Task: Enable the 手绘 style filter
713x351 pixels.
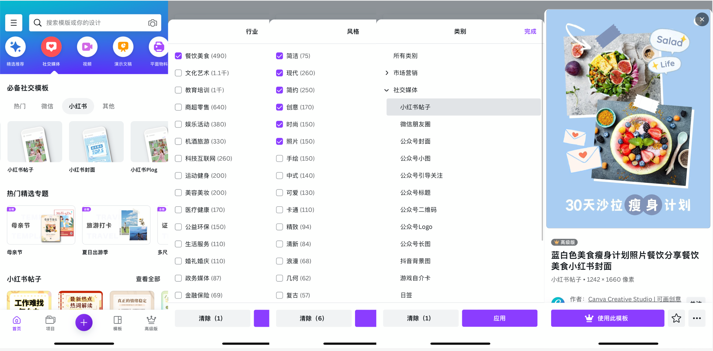Action: (x=279, y=158)
